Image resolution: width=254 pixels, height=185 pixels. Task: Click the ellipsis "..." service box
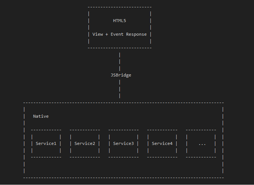coord(202,143)
